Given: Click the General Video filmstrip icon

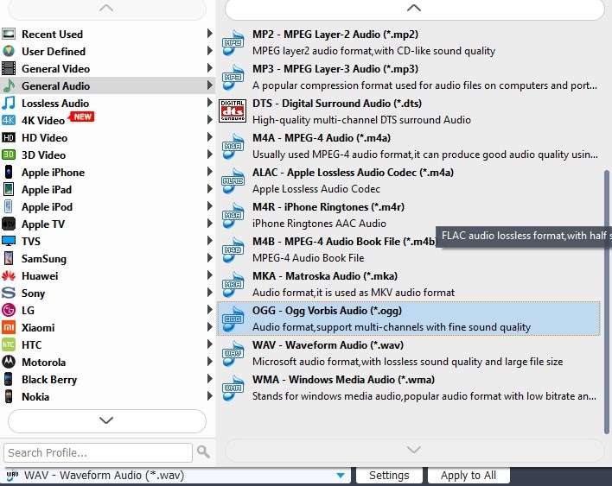Looking at the screenshot, I should [9, 68].
